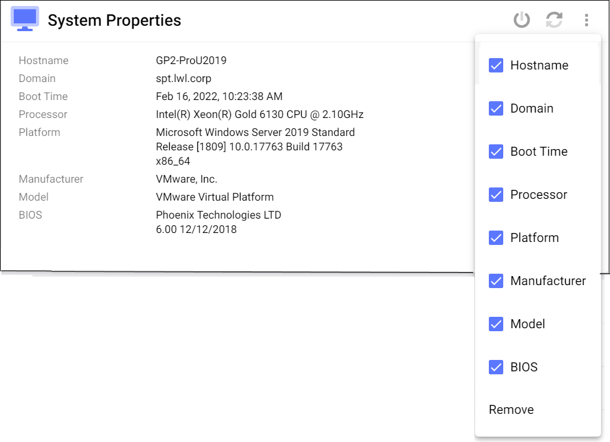Click the Manufacturer label in properties list
610x442 pixels.
(x=51, y=179)
